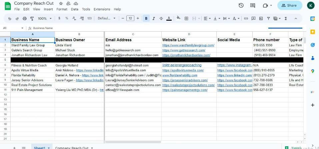Toggle Bold formatting
319x149 pixels.
[x=146, y=18]
